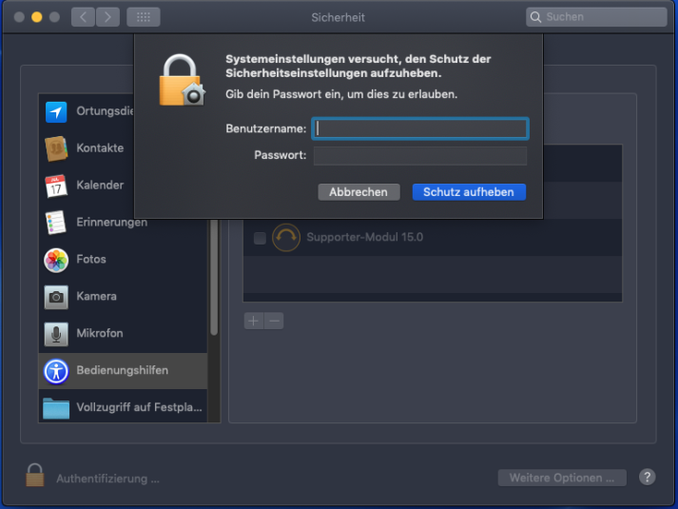Click the Abbrechen button
Image resolution: width=678 pixels, height=509 pixels.
(358, 192)
